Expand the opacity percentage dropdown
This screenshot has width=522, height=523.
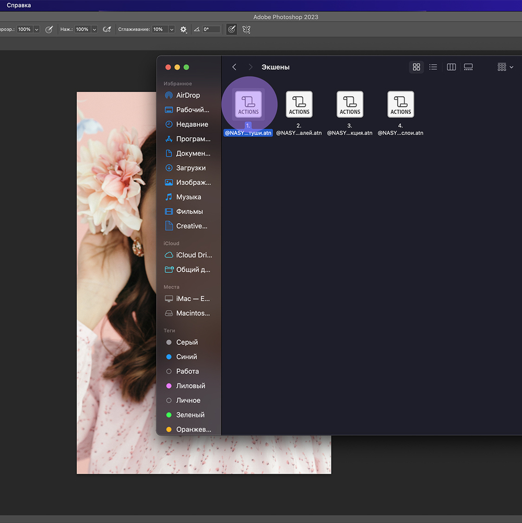point(37,30)
